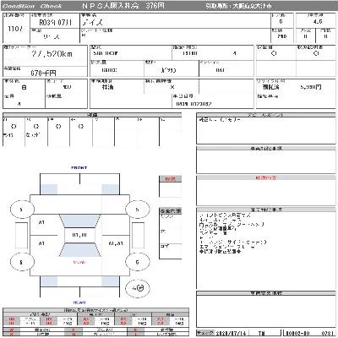Click the 2021/07/14 check date field

231,333
